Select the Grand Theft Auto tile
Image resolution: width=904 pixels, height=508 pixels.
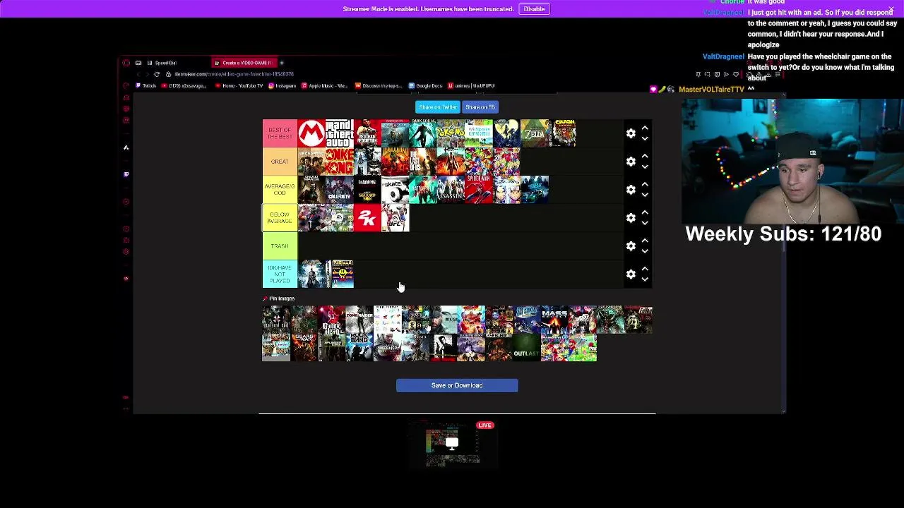coord(339,133)
